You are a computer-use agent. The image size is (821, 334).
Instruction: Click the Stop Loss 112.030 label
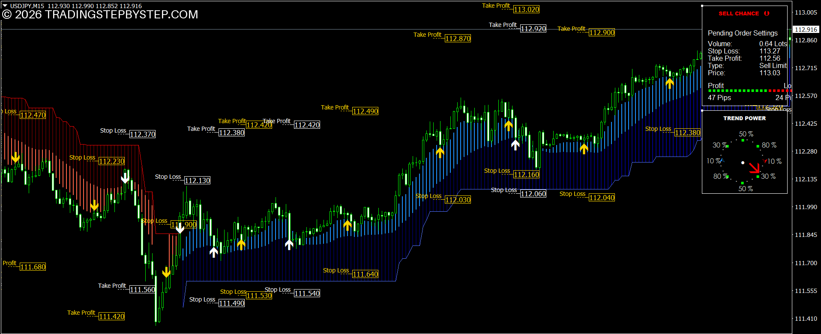443,198
